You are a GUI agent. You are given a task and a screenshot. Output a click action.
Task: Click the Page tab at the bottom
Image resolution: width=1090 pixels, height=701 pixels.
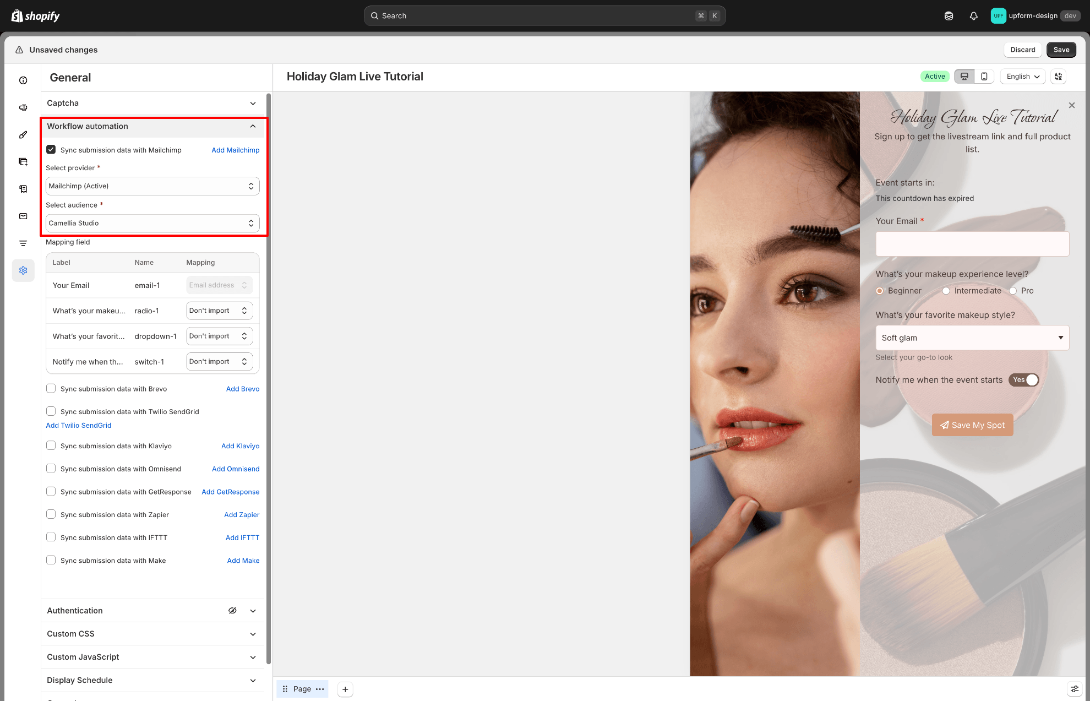(302, 689)
